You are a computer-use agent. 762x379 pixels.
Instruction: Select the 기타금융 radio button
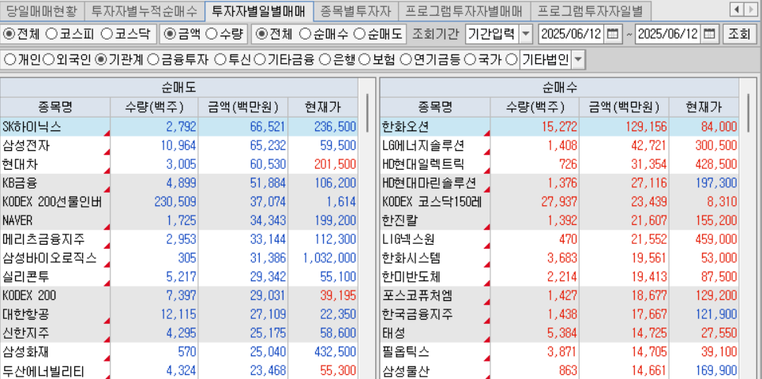(260, 60)
